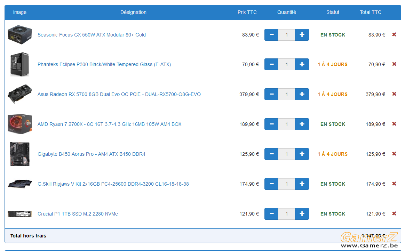Open Gigabyte B450 Aorus Pro product link
The image size is (405, 251).
point(92,154)
